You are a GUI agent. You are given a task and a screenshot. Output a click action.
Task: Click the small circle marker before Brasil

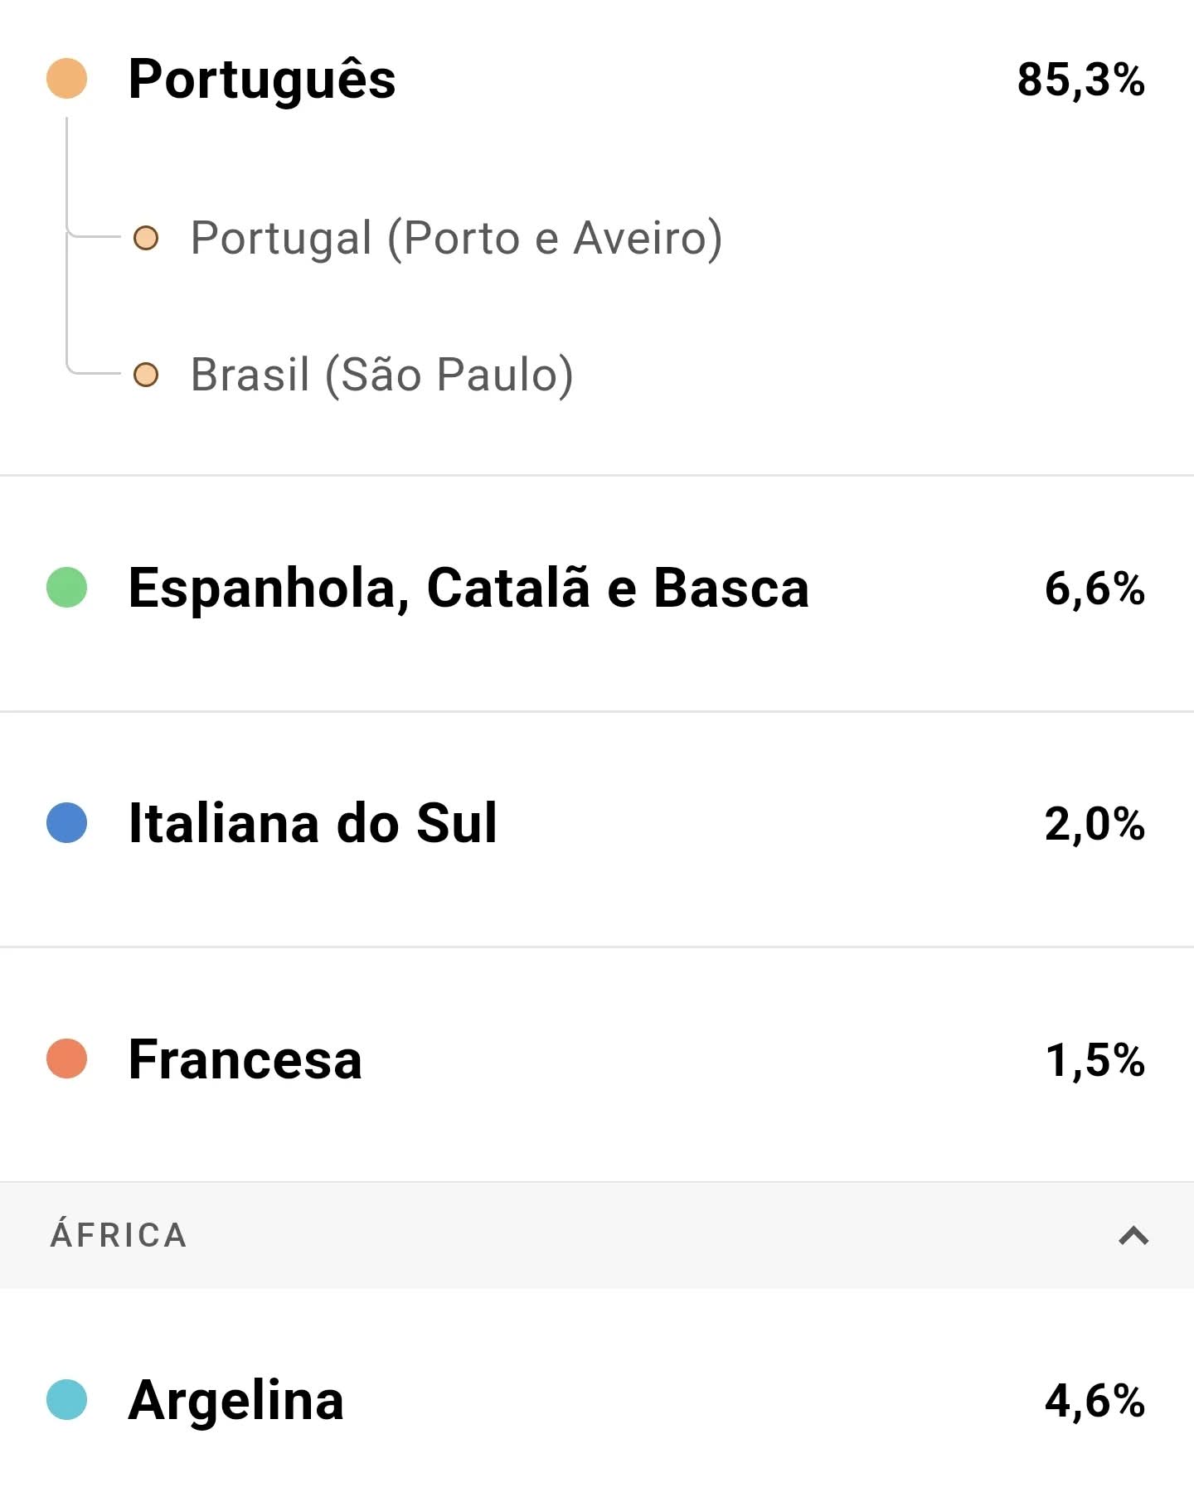[146, 375]
